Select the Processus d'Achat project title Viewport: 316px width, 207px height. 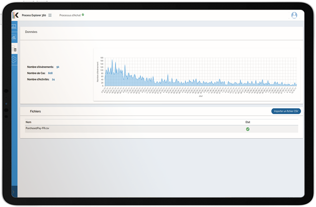point(70,15)
